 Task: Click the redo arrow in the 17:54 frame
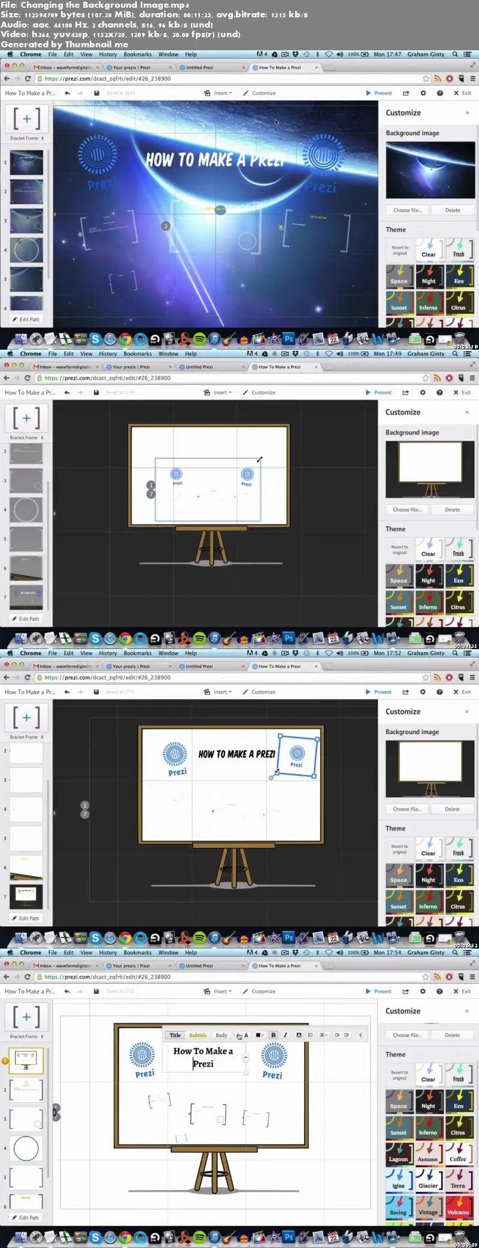(79, 991)
